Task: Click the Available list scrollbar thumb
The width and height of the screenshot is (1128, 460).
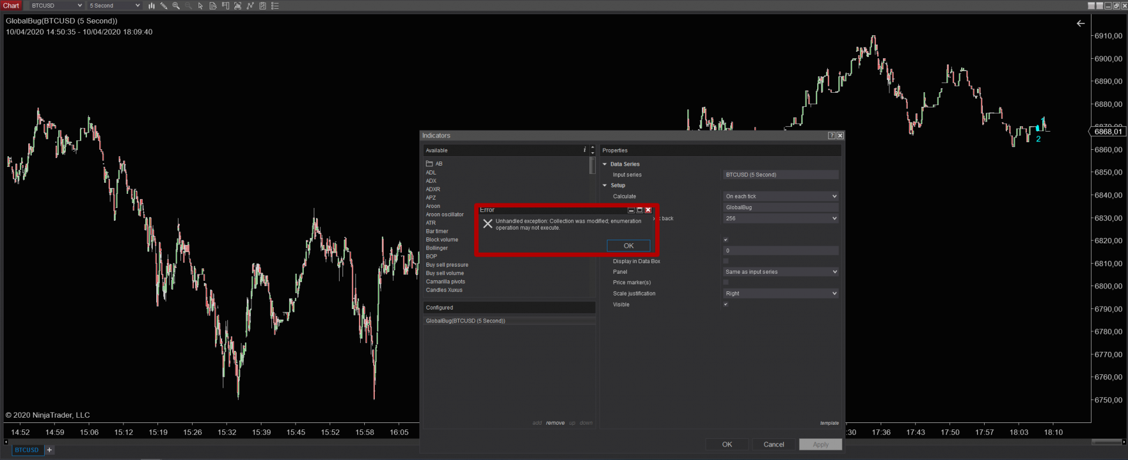Action: [592, 166]
